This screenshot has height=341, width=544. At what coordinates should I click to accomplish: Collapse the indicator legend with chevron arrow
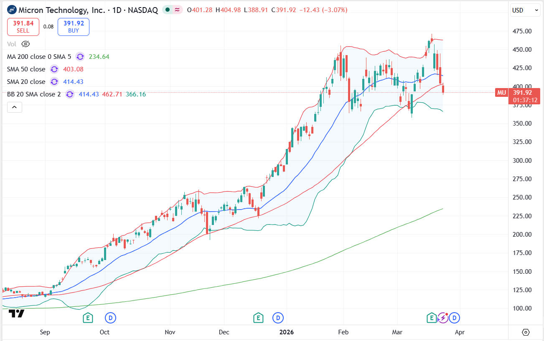[14, 107]
